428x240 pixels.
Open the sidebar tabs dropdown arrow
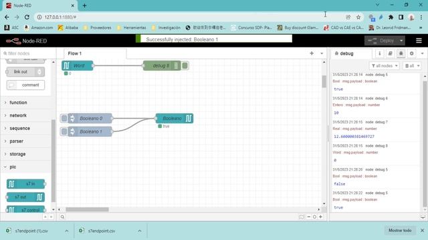coord(422,53)
